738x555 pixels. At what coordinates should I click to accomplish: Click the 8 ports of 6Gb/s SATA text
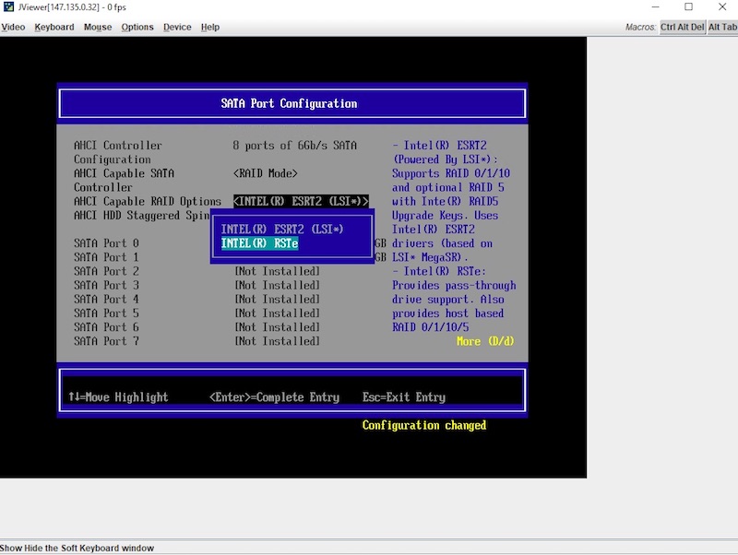tap(294, 146)
